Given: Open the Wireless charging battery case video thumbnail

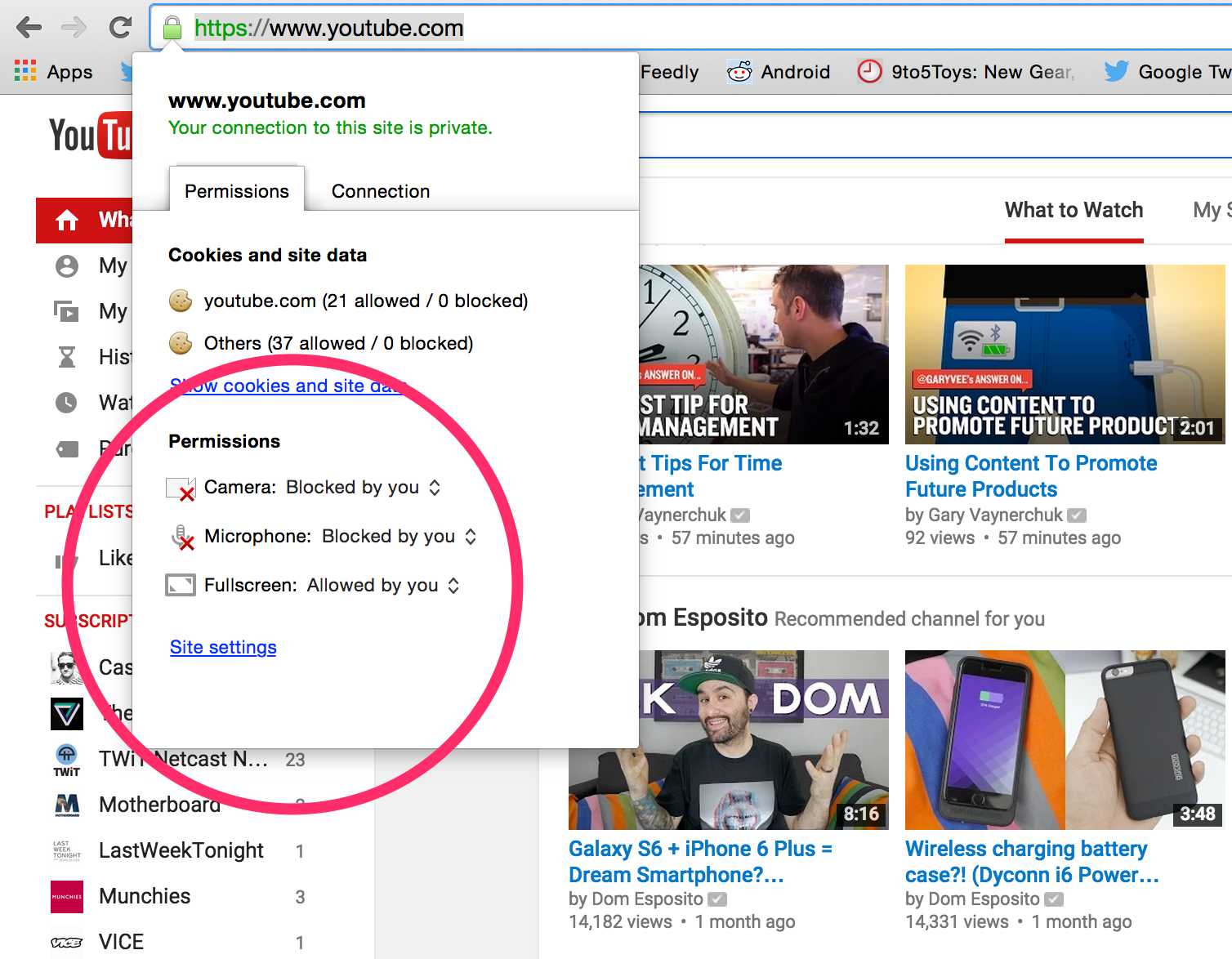Looking at the screenshot, I should pyautogui.click(x=1065, y=739).
